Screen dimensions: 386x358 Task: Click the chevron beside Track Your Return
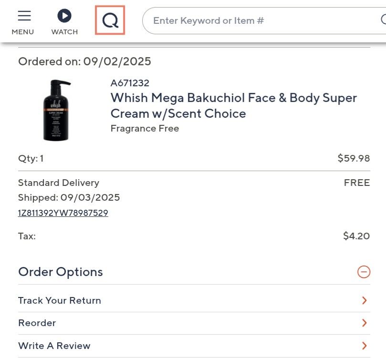[x=364, y=300]
